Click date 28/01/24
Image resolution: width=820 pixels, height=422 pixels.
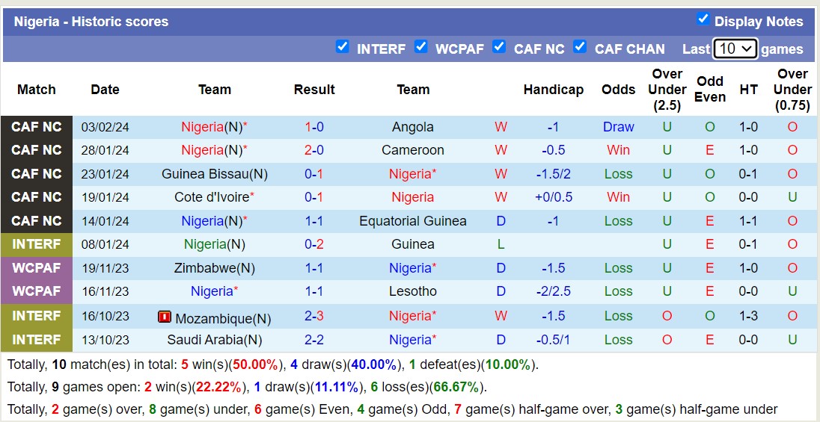click(105, 150)
